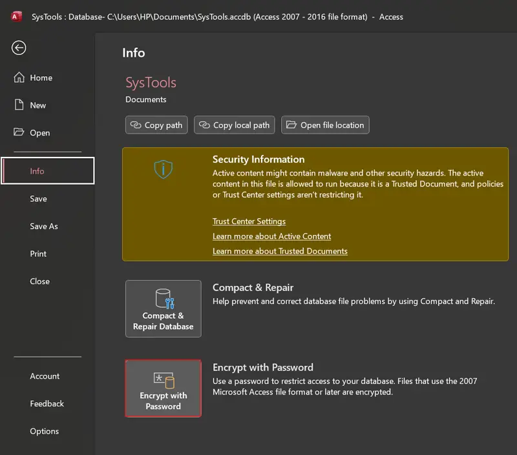Click the back arrow to exit Backstage
This screenshot has width=517, height=455.
pyautogui.click(x=18, y=48)
